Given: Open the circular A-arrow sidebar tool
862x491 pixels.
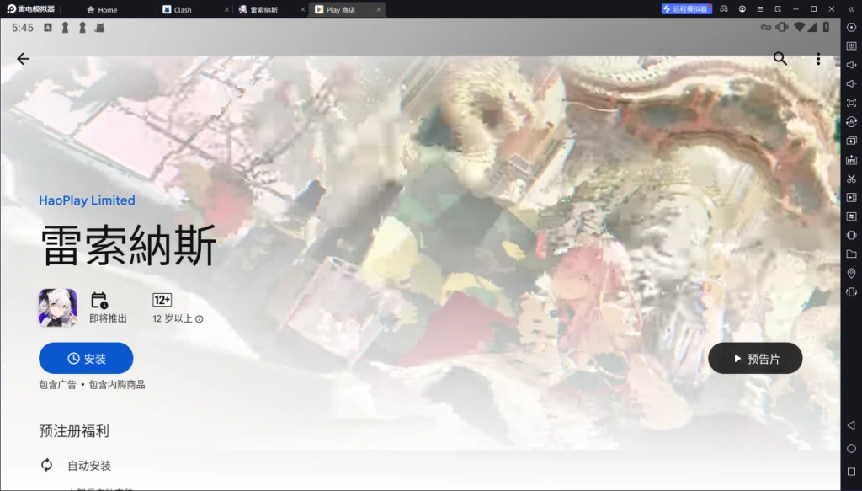Looking at the screenshot, I should click(852, 121).
